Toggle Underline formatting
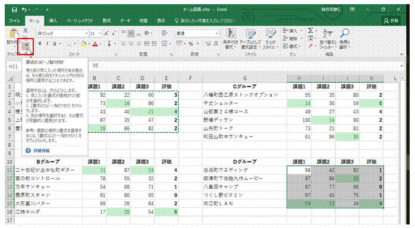This screenshot has height=228, width=415. pos(55,43)
